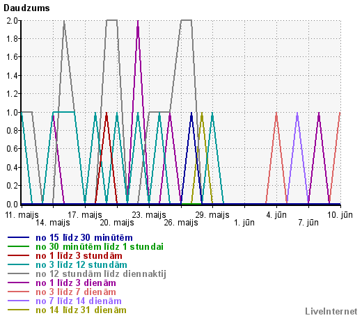Click the green legend line swatch
The height and width of the screenshot is (318, 362).
pos(18,246)
